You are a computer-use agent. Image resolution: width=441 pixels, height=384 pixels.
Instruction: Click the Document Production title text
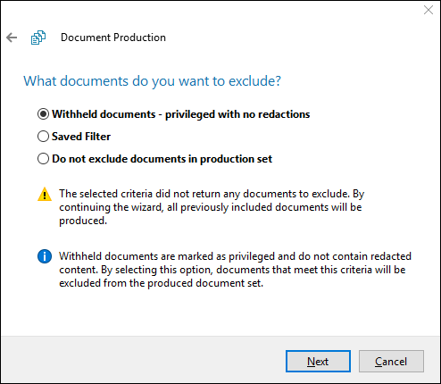[x=113, y=38]
